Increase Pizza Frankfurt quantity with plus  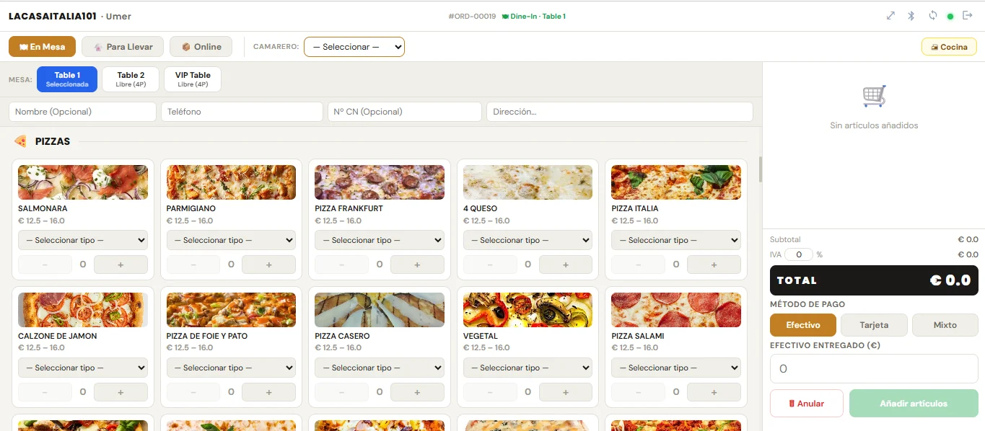417,265
